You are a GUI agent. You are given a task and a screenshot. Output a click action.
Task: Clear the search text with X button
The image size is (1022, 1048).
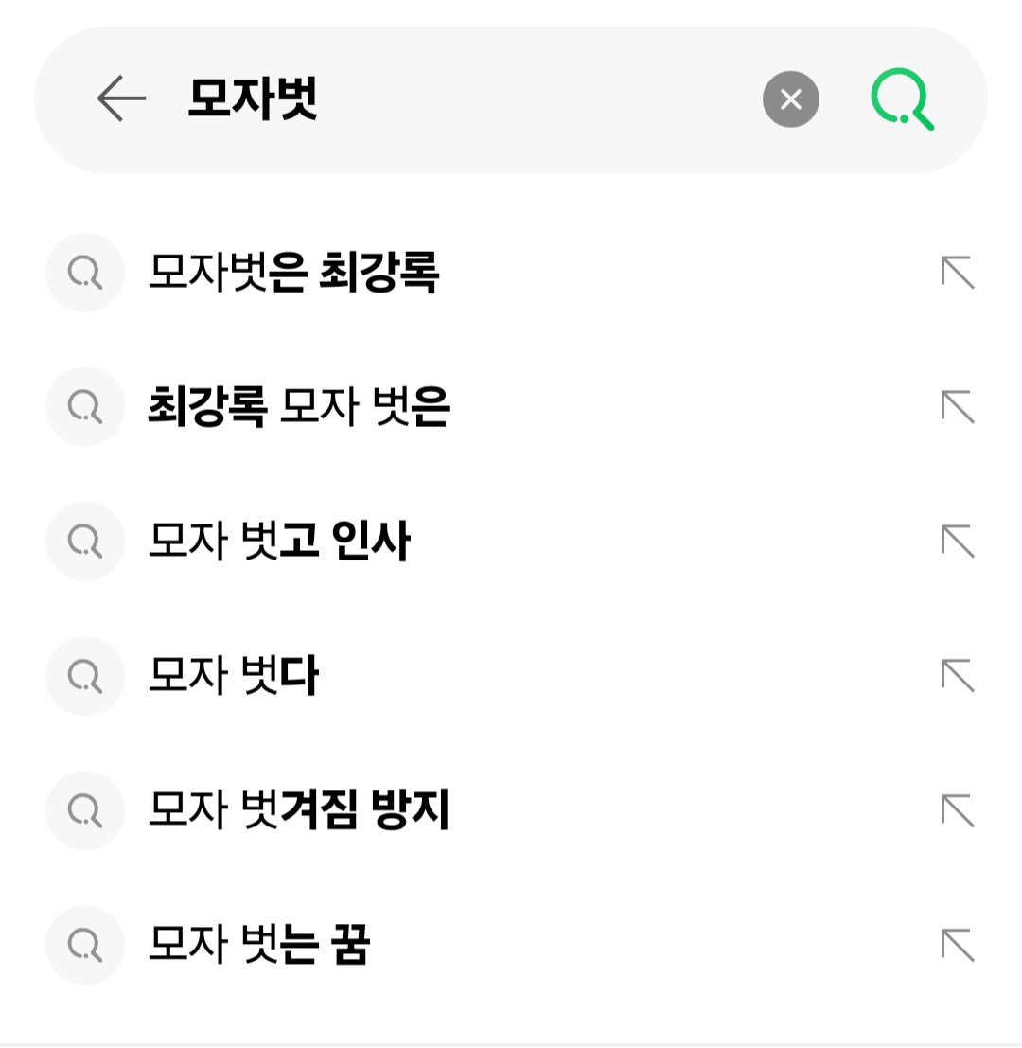[x=790, y=98]
